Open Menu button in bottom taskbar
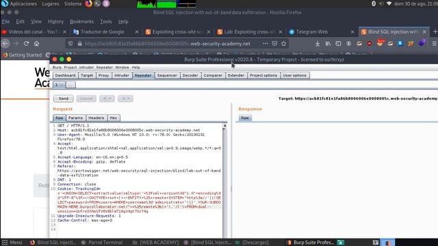Image resolution: width=438 pixels, height=246 pixels. point(12,243)
